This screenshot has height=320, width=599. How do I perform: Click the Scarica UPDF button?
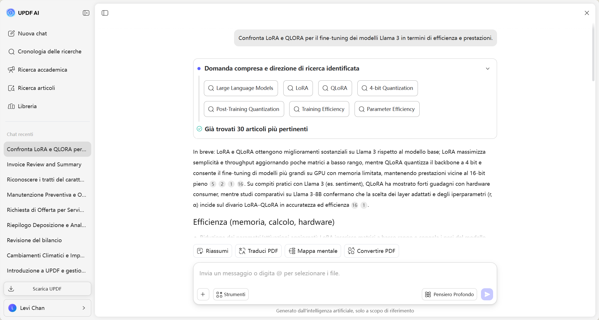[47, 289]
